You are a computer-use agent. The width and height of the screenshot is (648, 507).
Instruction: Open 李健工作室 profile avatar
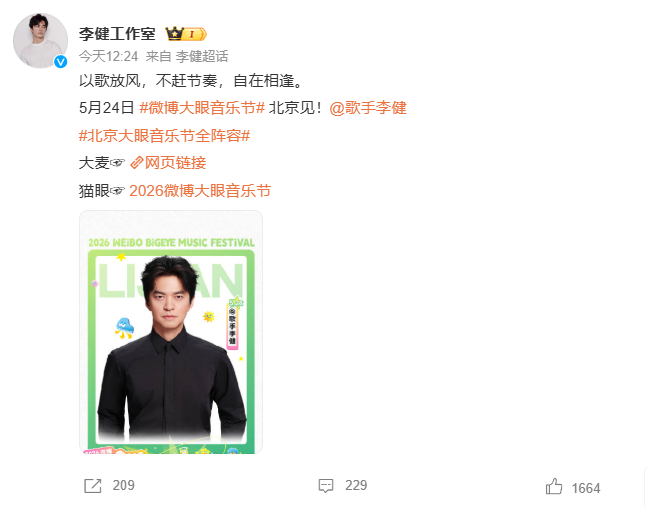point(40,40)
